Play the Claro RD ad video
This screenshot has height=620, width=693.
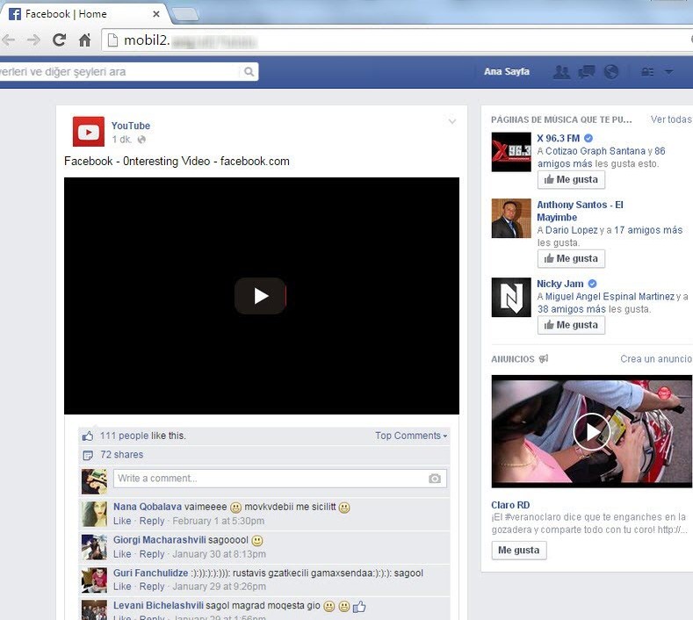coord(591,431)
